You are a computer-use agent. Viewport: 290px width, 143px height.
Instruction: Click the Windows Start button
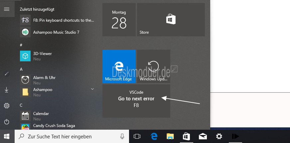click(7, 137)
